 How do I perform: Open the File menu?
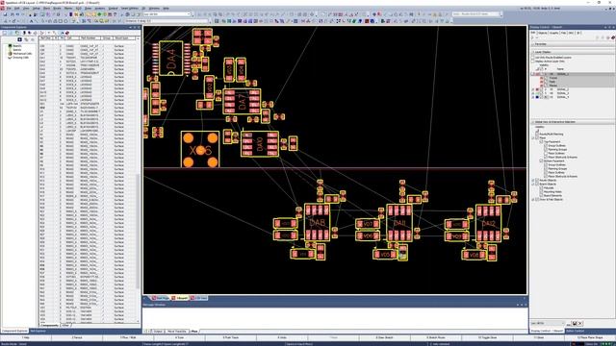[x=9, y=8]
